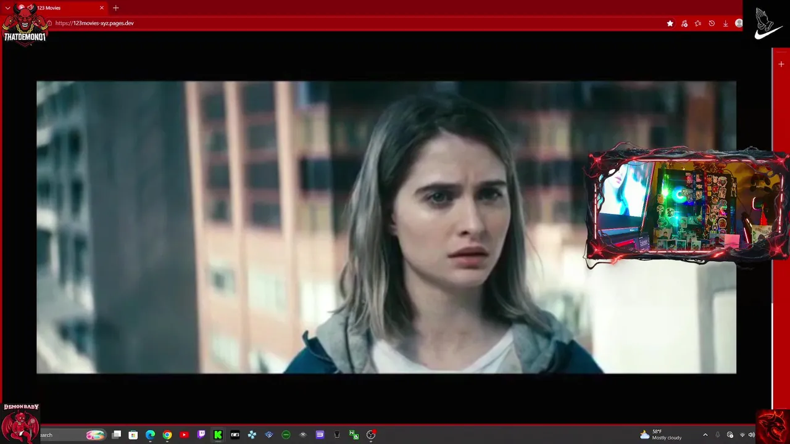Open the purple square taskbar app

coord(320,435)
